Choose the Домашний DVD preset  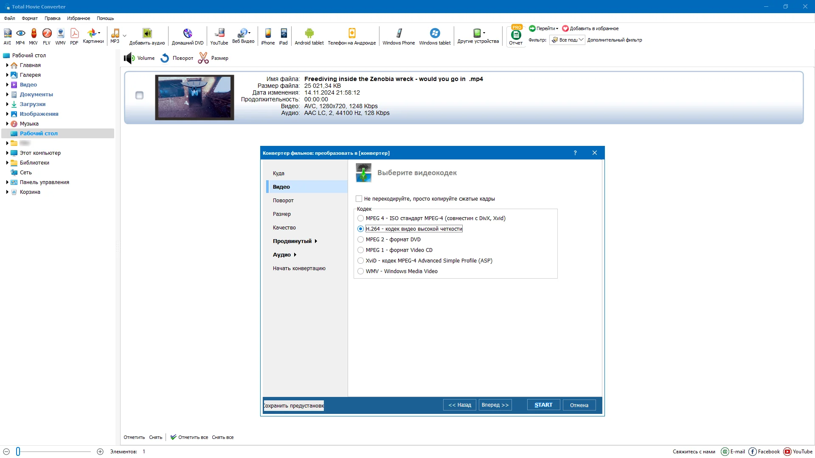[188, 36]
